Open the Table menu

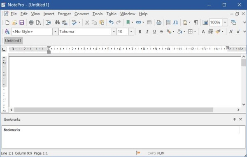coord(112,14)
